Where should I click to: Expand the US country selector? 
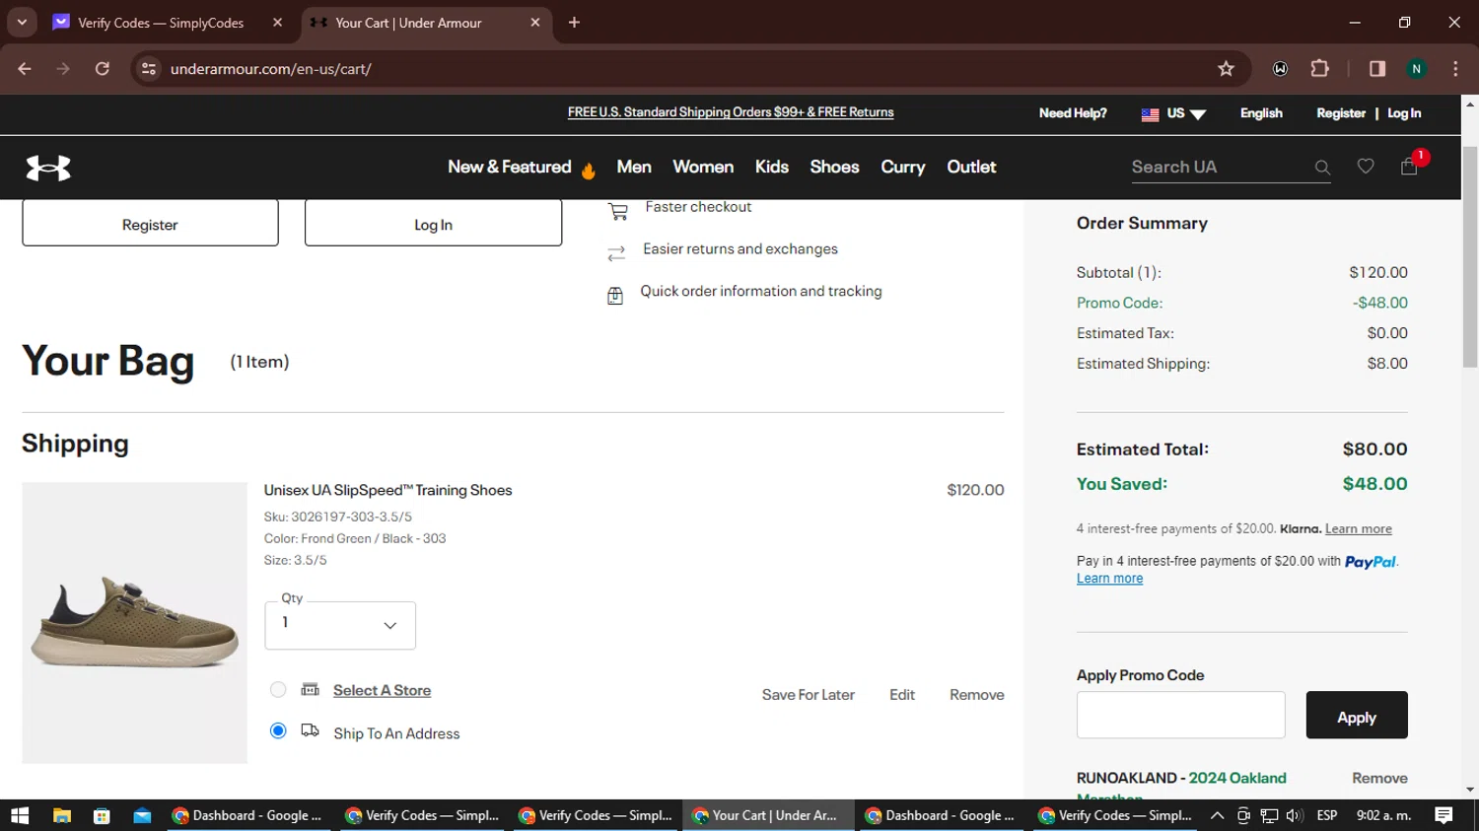(x=1173, y=113)
